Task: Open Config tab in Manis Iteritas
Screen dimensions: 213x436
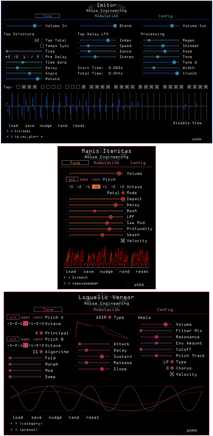Action: 138,163
